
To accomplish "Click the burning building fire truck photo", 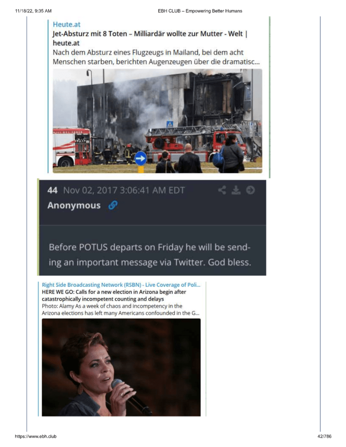I will click(x=157, y=121).
